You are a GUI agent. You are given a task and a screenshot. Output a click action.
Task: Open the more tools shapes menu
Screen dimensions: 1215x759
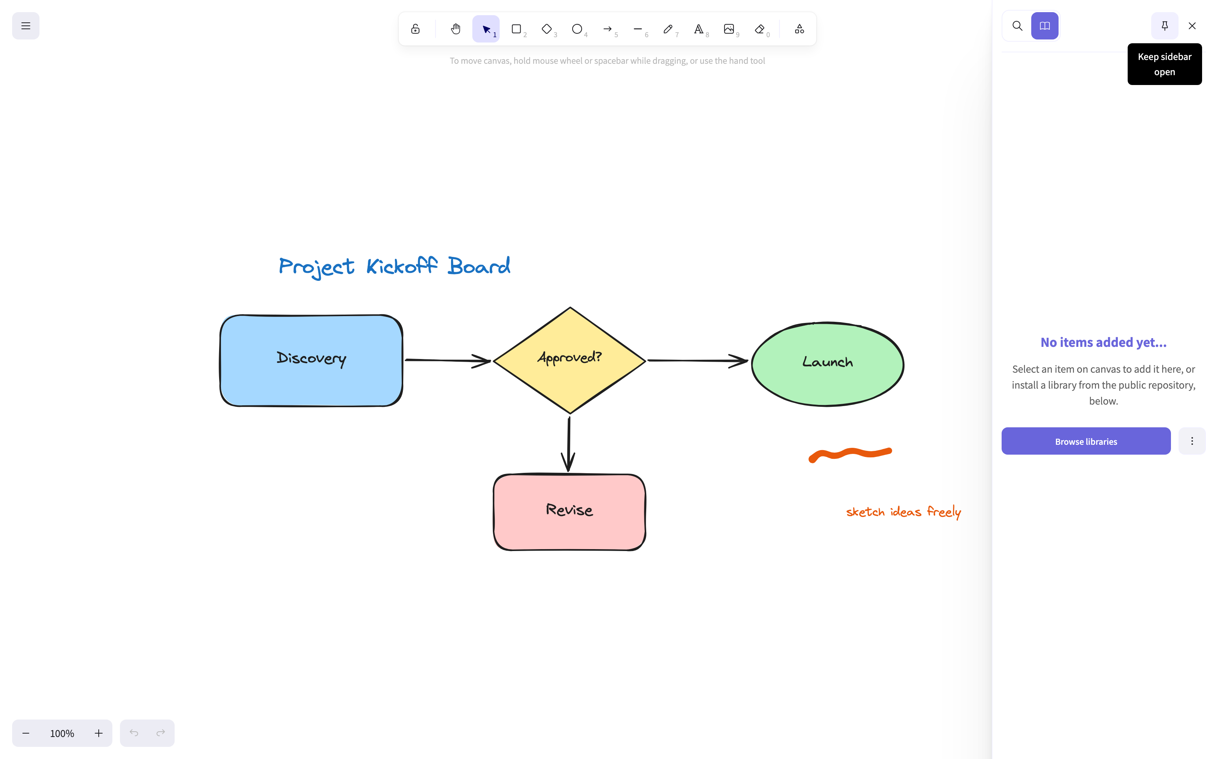point(799,28)
